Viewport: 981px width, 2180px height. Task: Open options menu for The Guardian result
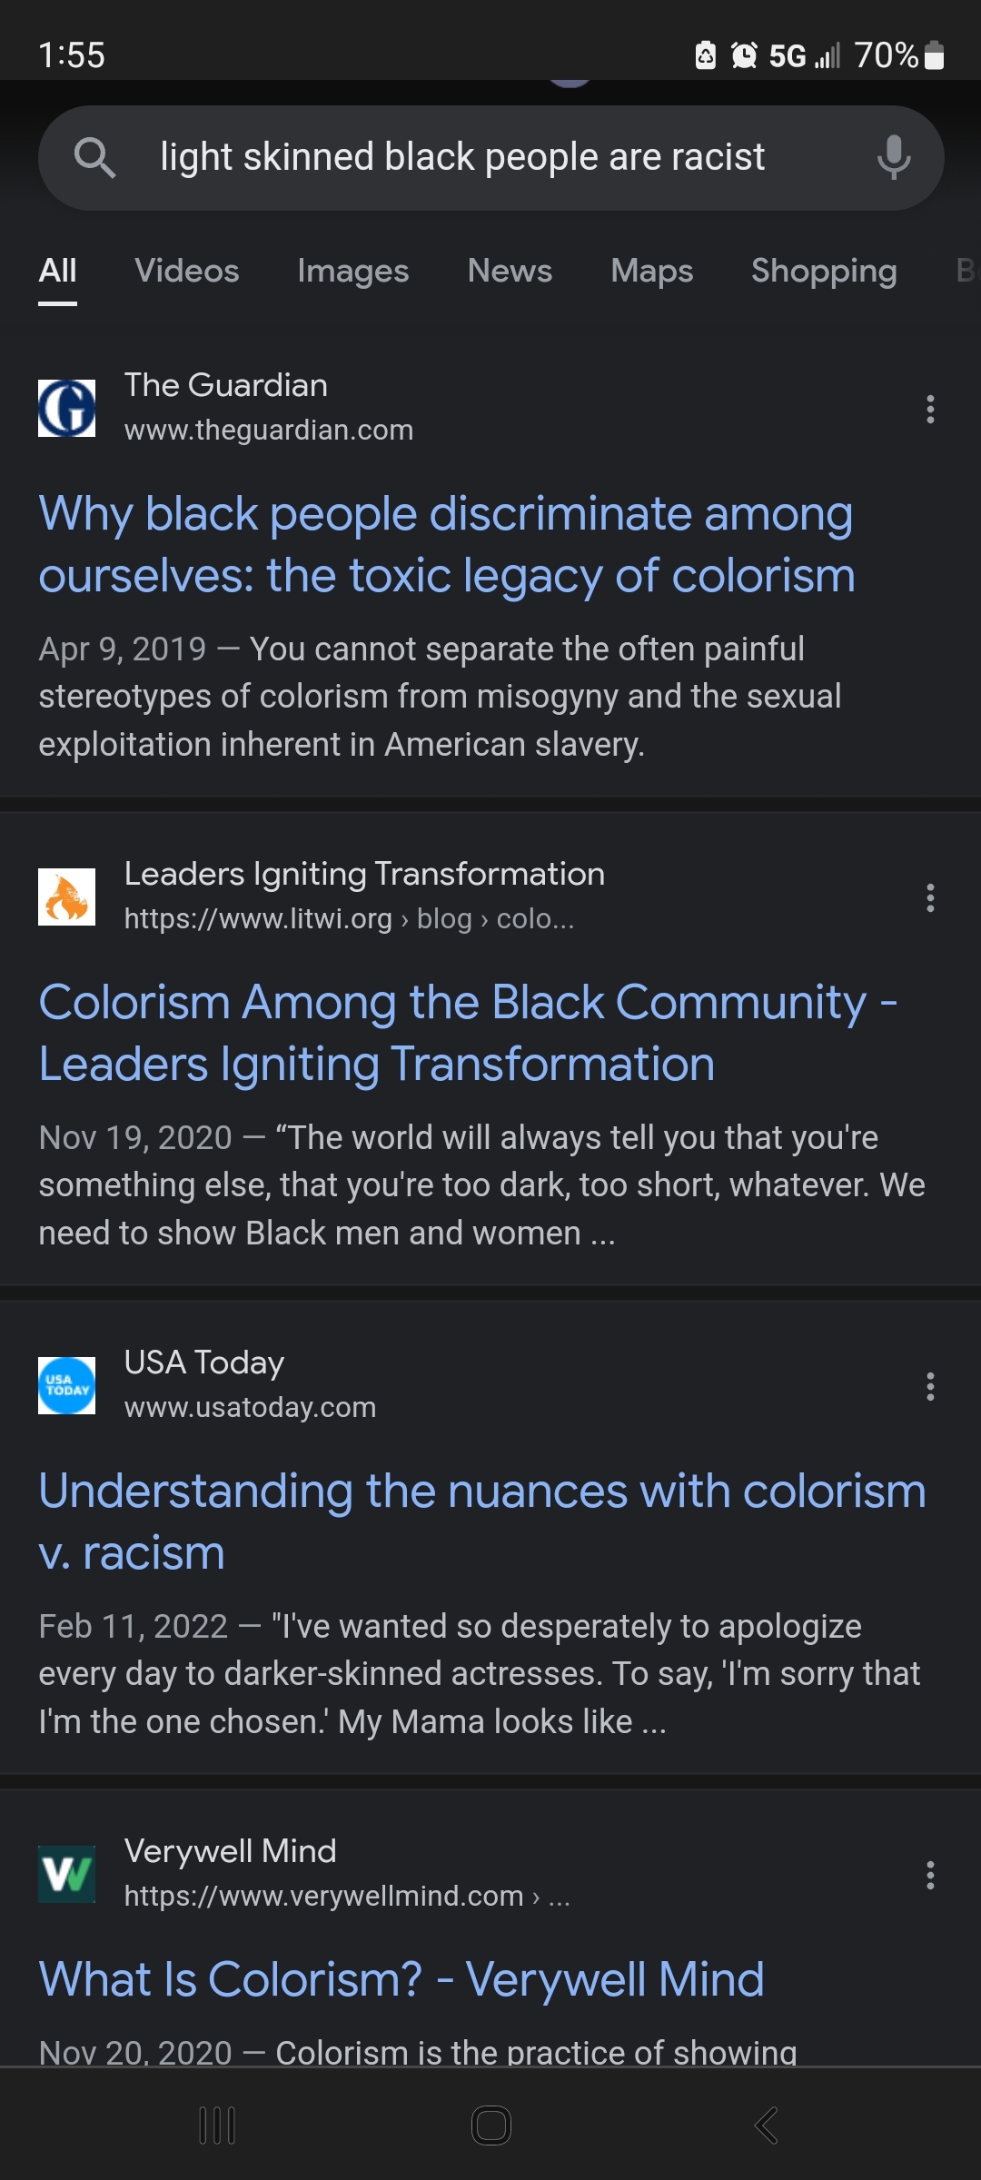click(930, 410)
